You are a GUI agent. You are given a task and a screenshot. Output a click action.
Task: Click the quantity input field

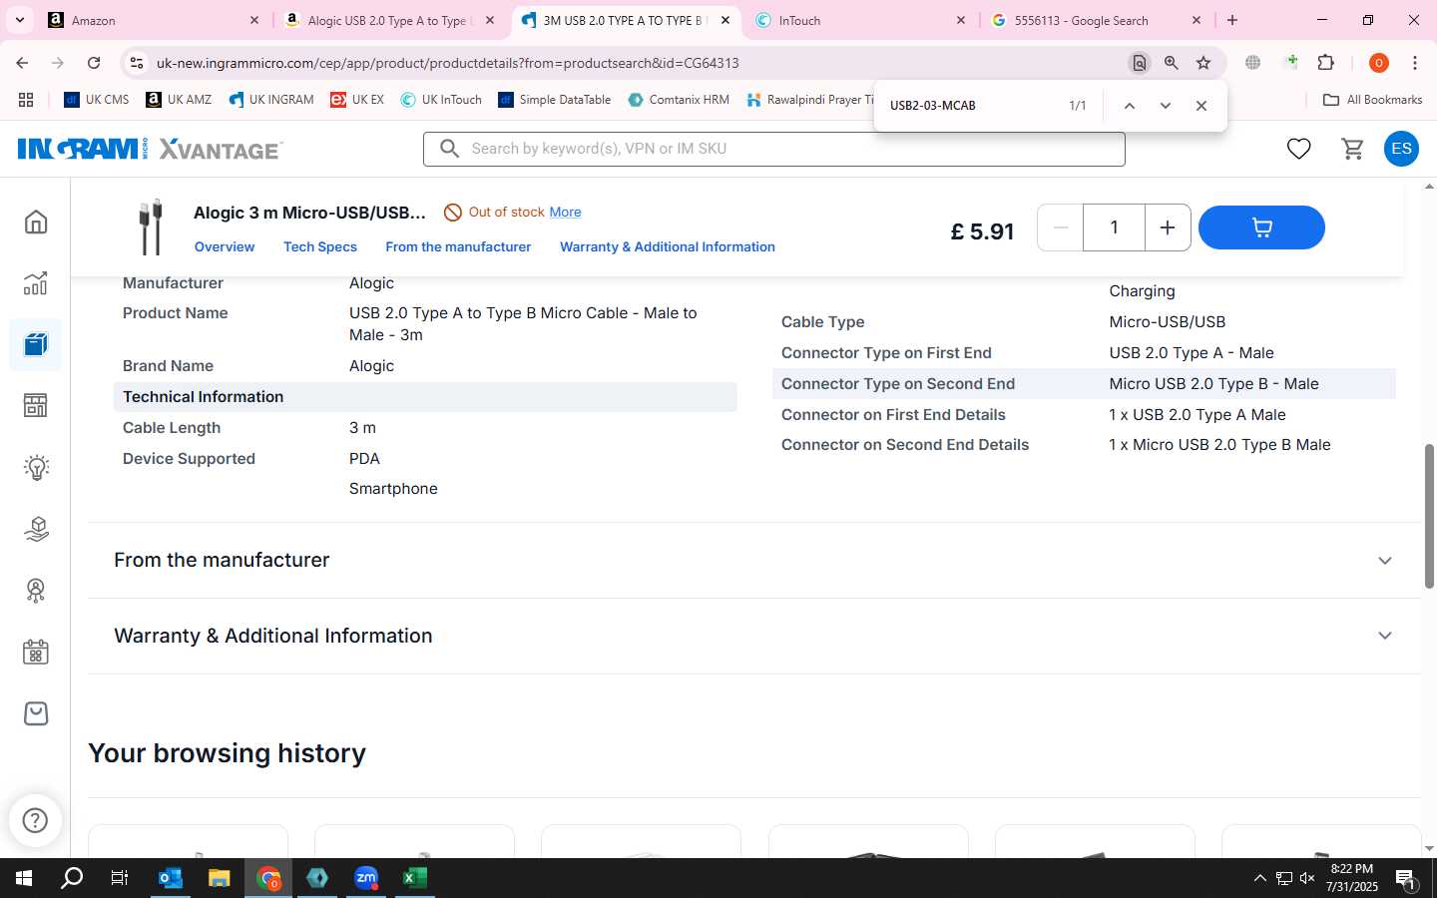(1114, 227)
